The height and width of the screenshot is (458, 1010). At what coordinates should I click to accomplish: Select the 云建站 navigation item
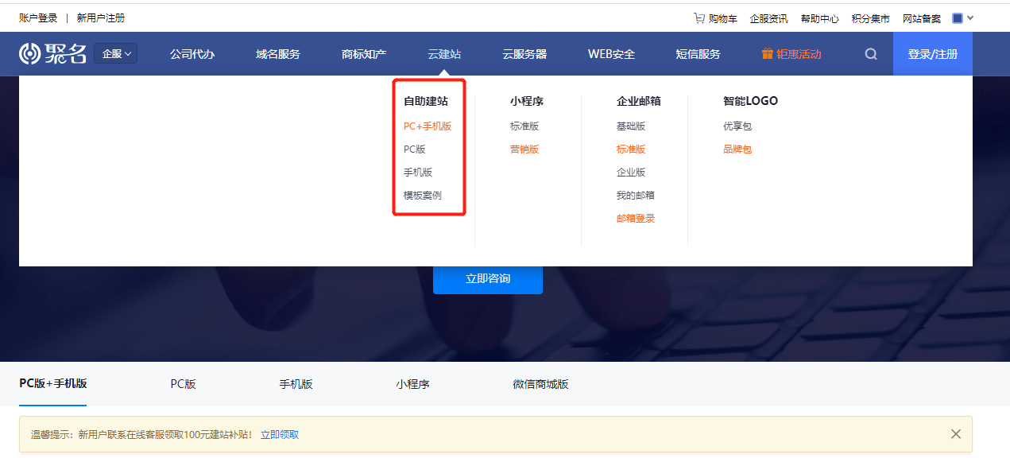click(x=444, y=54)
